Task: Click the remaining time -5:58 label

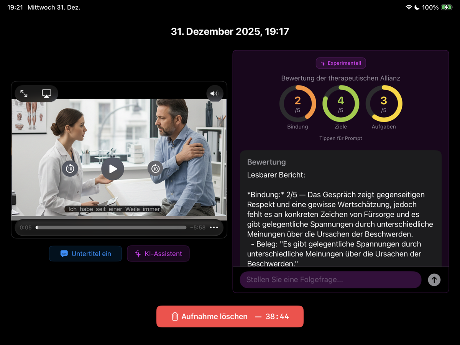Action: (x=198, y=227)
